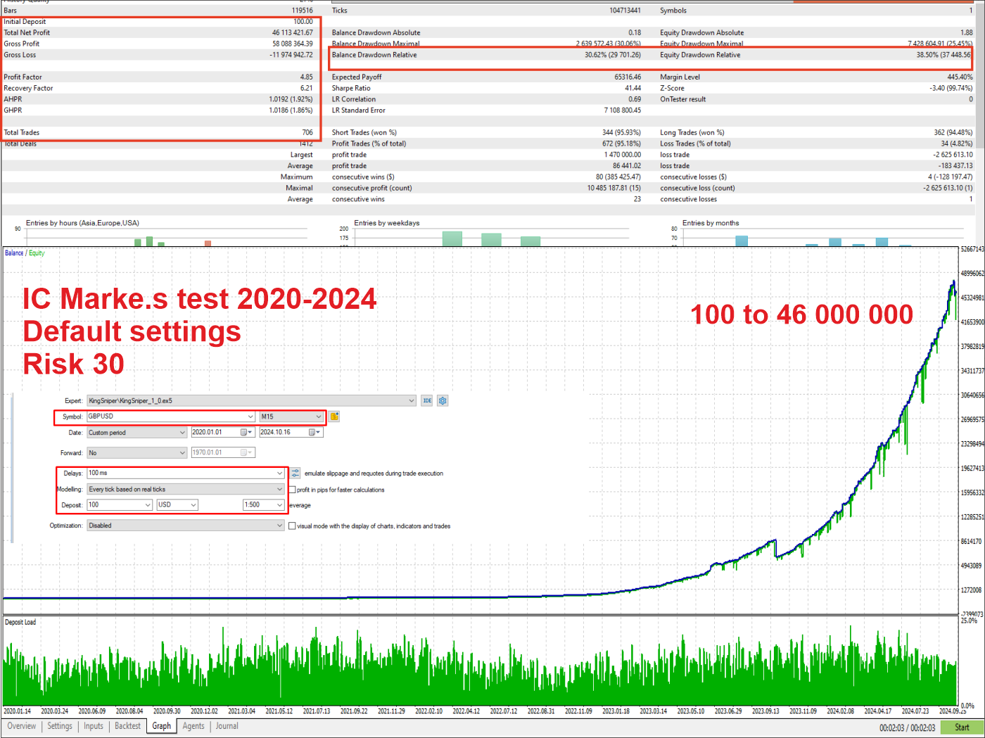Open calendar picker for forward date 1970.01.01
This screenshot has width=985, height=738.
tap(246, 452)
